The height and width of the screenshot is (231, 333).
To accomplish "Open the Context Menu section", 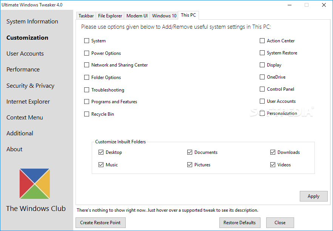I will pyautogui.click(x=25, y=118).
